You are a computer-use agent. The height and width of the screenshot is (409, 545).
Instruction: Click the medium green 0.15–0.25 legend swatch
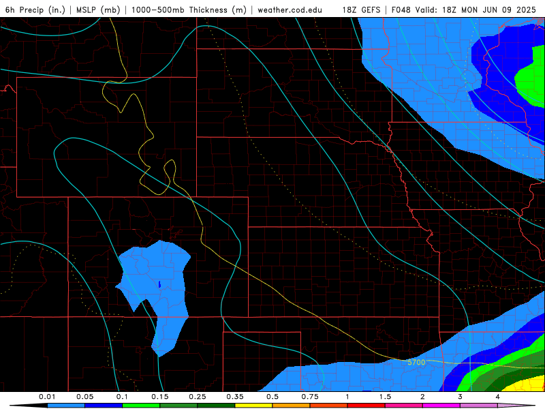point(178,406)
